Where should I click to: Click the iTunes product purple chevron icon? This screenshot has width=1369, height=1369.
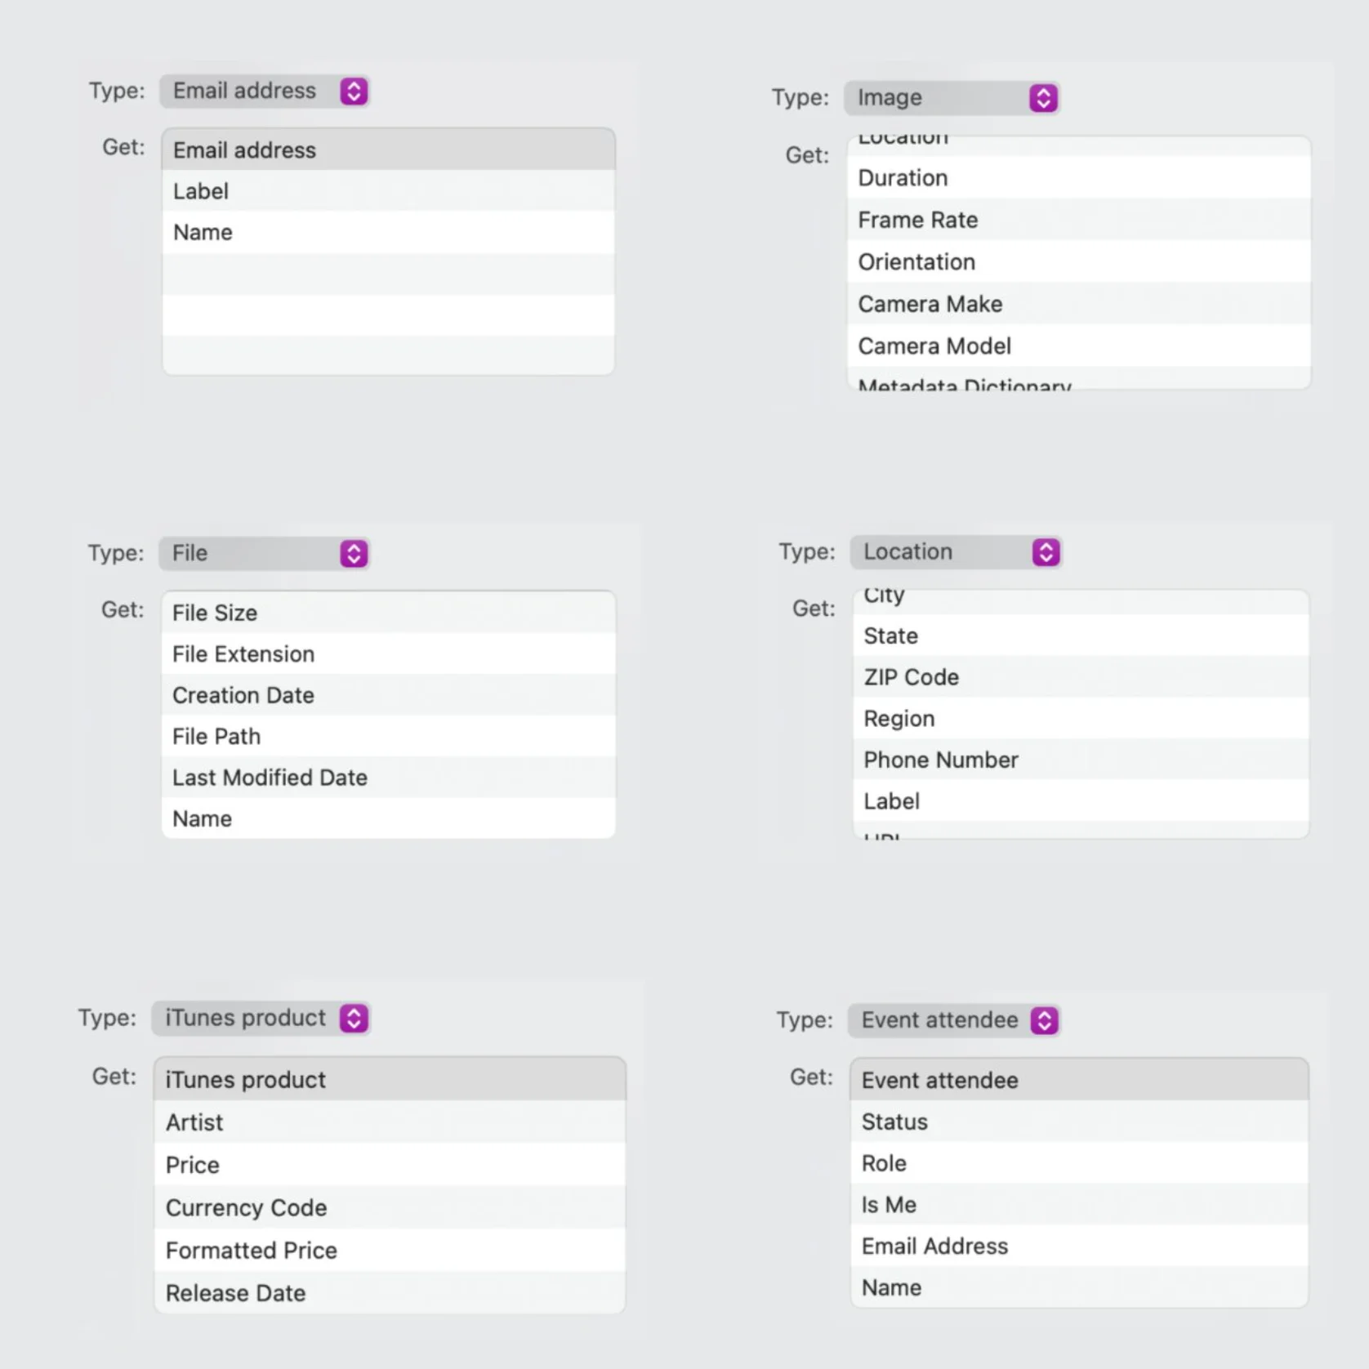coord(354,1019)
